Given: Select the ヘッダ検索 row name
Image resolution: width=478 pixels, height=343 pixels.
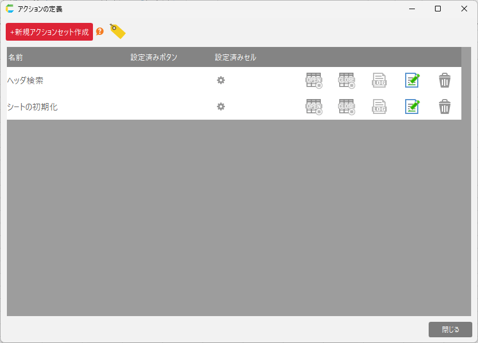Looking at the screenshot, I should pyautogui.click(x=25, y=81).
